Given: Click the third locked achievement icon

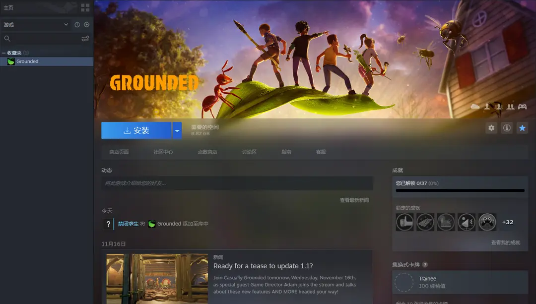Looking at the screenshot, I should click(446, 222).
